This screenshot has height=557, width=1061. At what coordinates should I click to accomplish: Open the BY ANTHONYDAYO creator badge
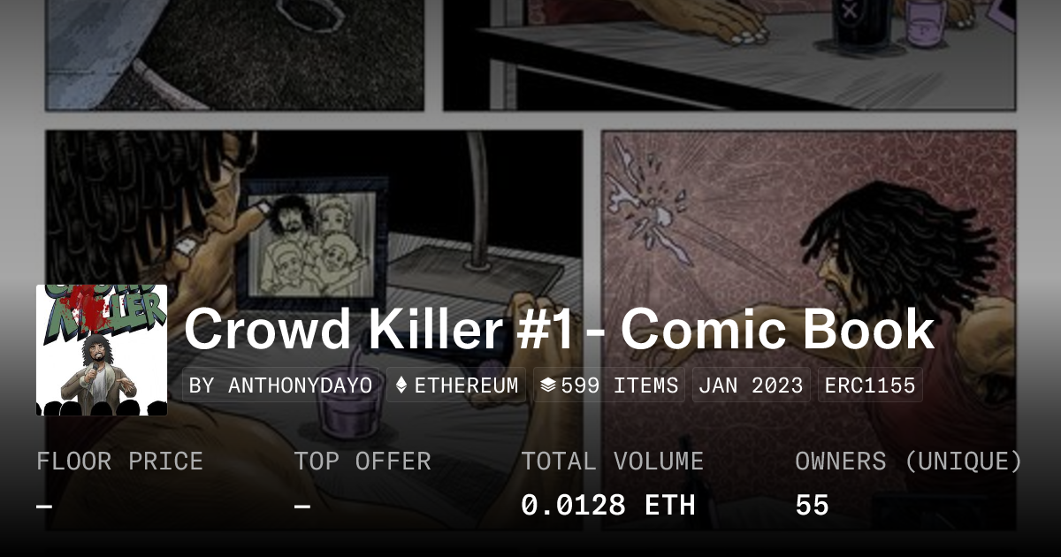[281, 385]
